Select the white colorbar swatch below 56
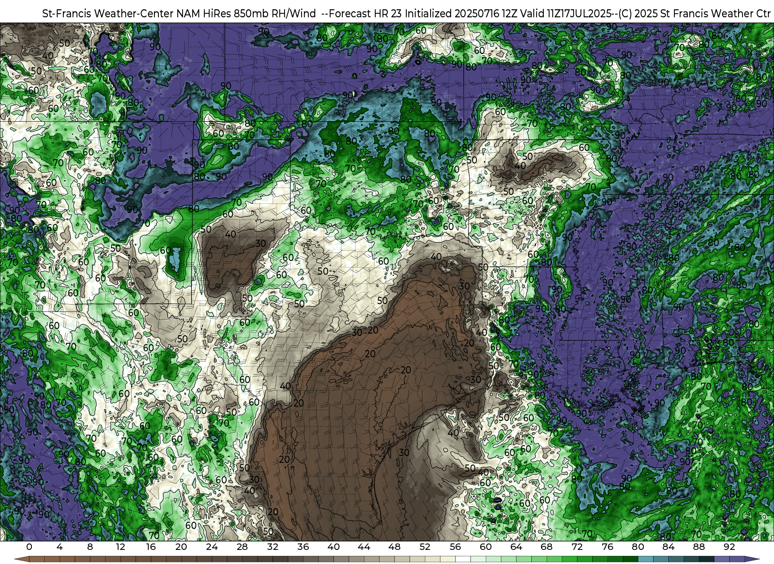774x564 pixels. 463,559
